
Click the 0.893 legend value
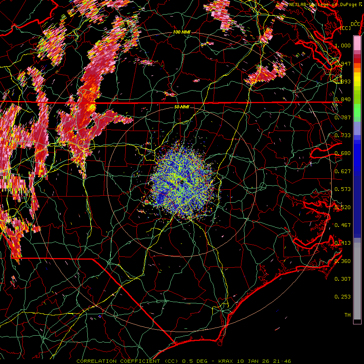[343, 81]
